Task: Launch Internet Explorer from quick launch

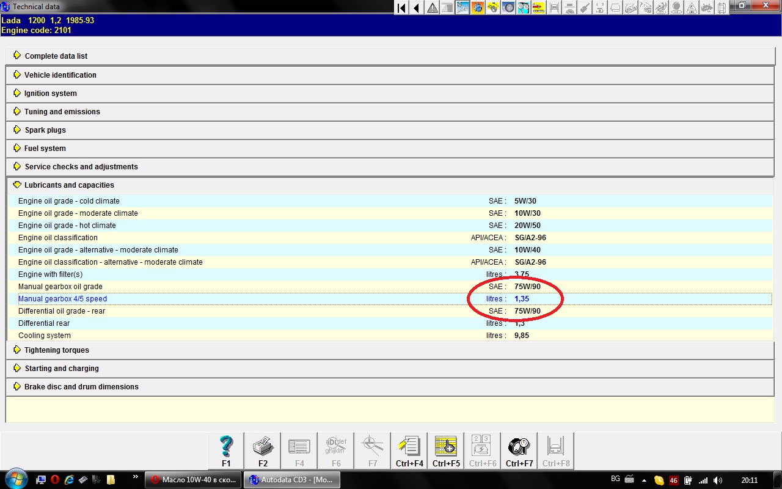Action: coord(69,480)
